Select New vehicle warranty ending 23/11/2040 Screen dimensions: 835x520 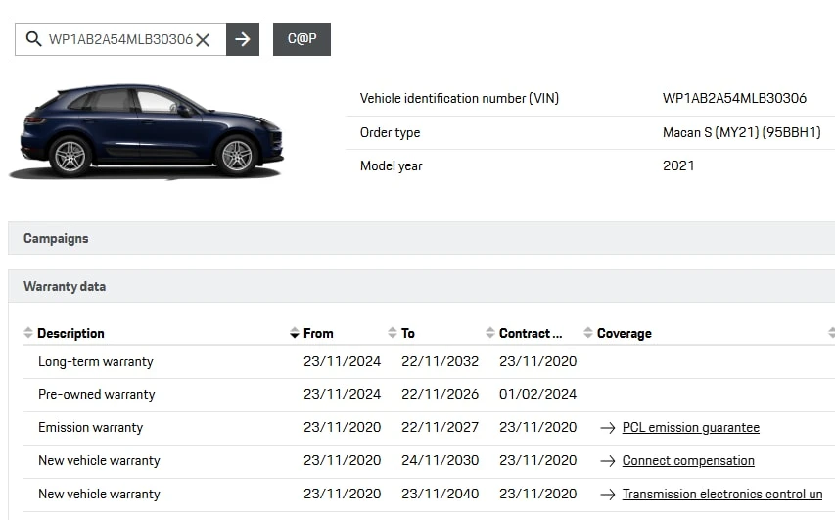pos(99,494)
